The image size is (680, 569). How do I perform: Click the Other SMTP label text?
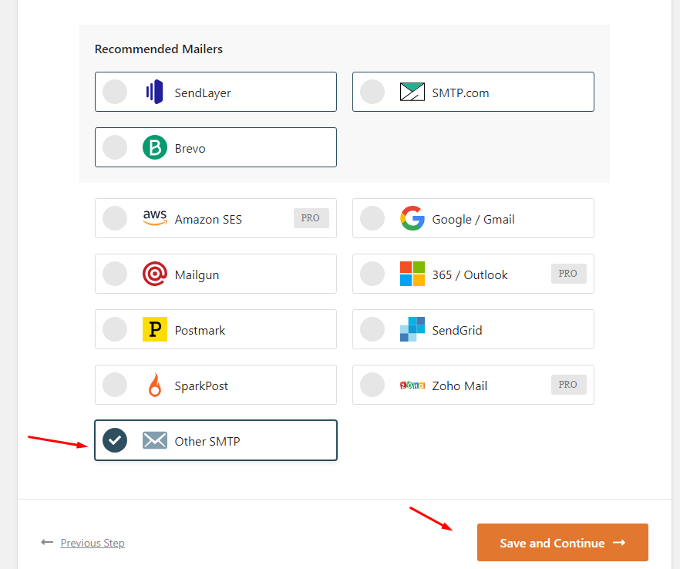click(x=207, y=442)
